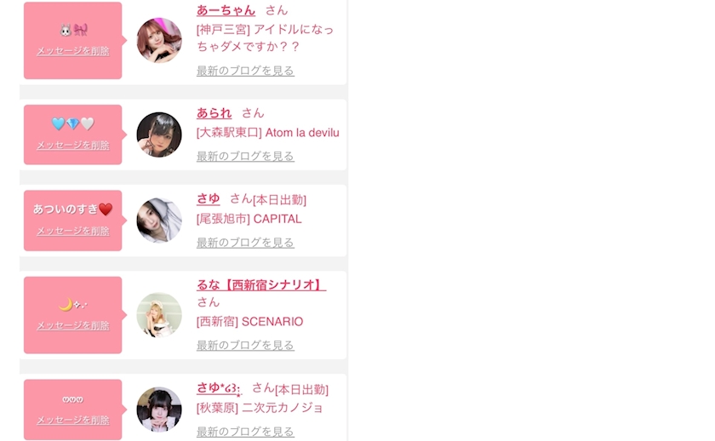The width and height of the screenshot is (715, 441).
Task: Delete the rabbit emoji message
Action: click(x=73, y=50)
